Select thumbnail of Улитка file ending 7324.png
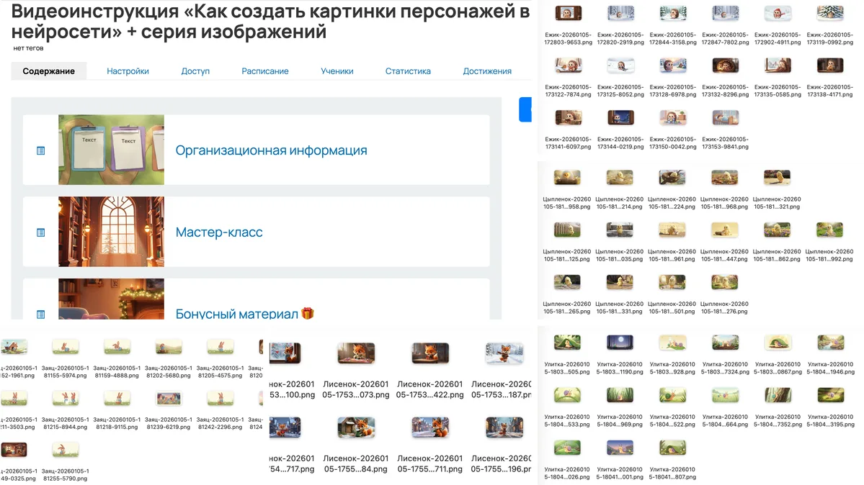The width and height of the screenshot is (864, 485). pos(725,343)
